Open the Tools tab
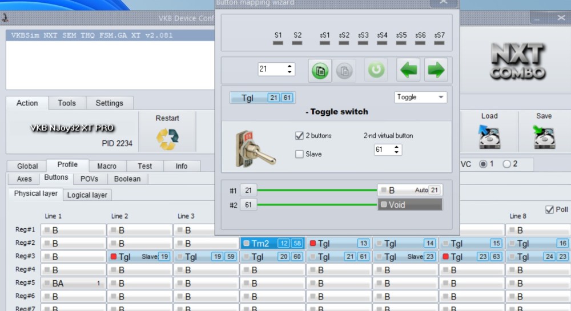The width and height of the screenshot is (571, 311). click(x=67, y=103)
